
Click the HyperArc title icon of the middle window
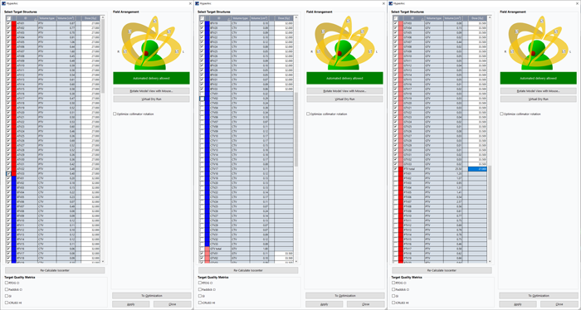(x=197, y=3)
